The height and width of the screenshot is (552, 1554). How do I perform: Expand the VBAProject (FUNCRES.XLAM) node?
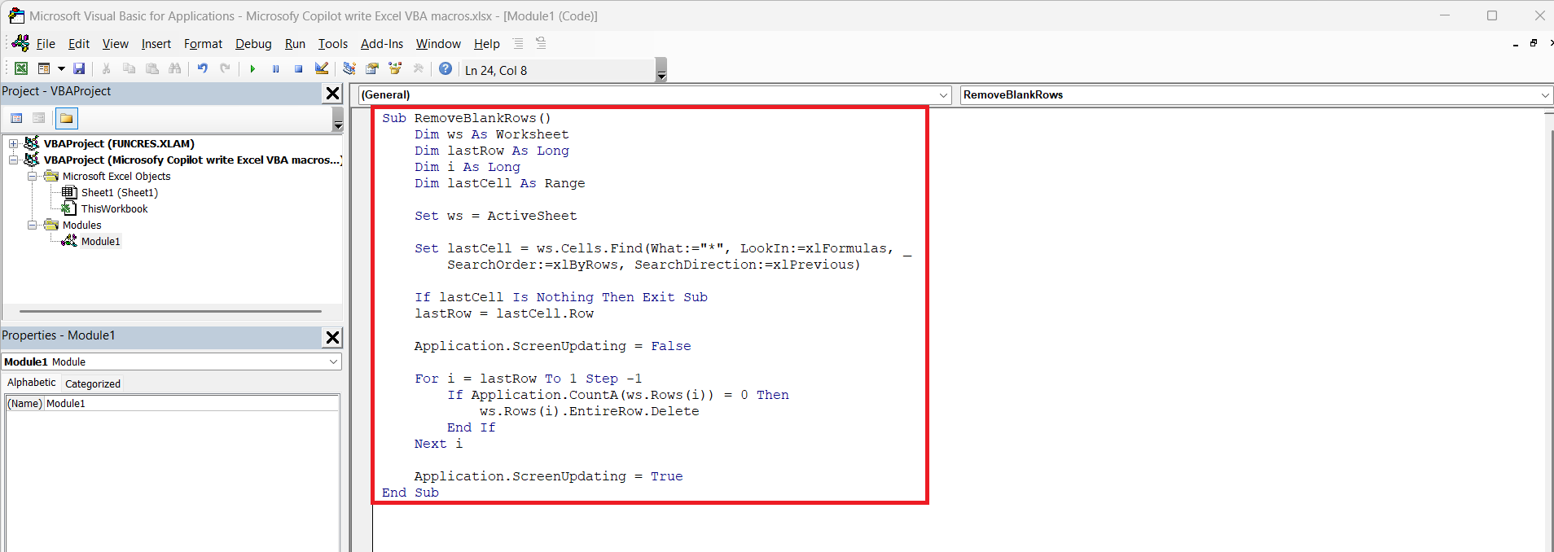click(x=13, y=143)
